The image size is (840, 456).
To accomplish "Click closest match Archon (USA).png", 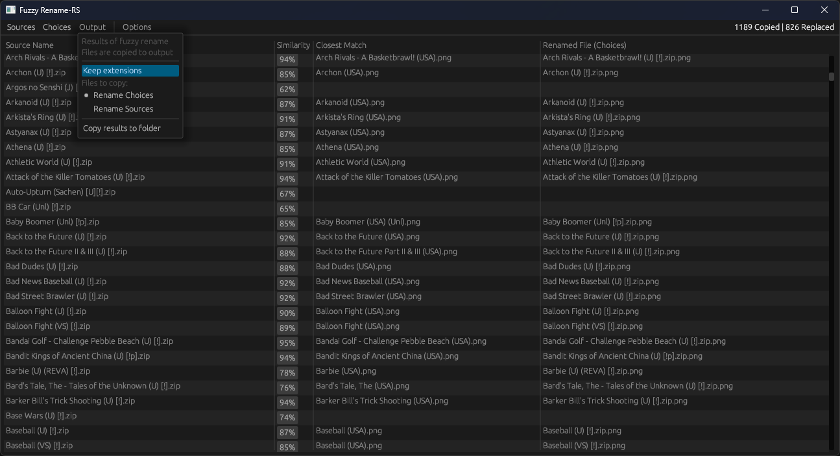I will point(347,73).
